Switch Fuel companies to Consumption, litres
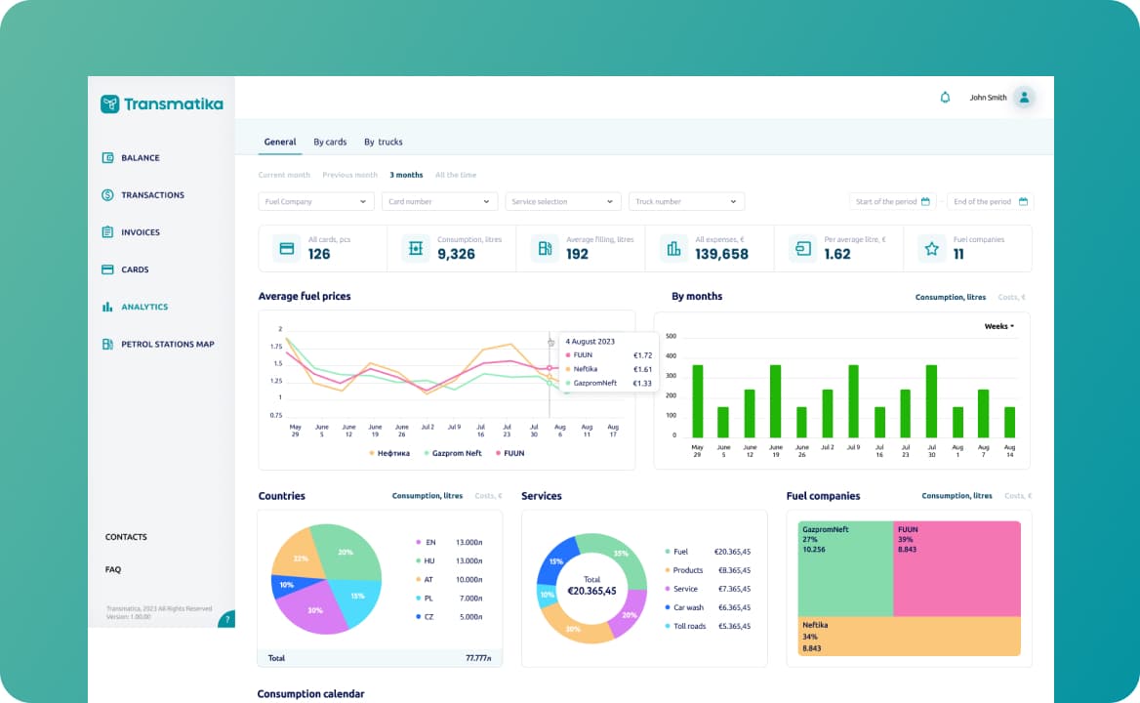1140x703 pixels. pyautogui.click(x=957, y=496)
